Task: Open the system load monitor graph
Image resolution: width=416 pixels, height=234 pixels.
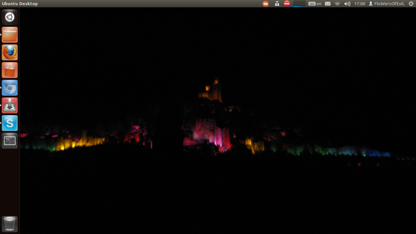Action: tap(299, 4)
